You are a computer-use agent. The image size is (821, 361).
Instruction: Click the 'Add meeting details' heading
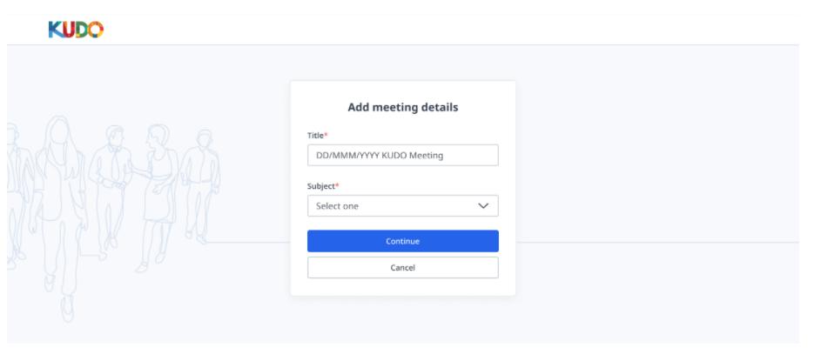click(402, 107)
